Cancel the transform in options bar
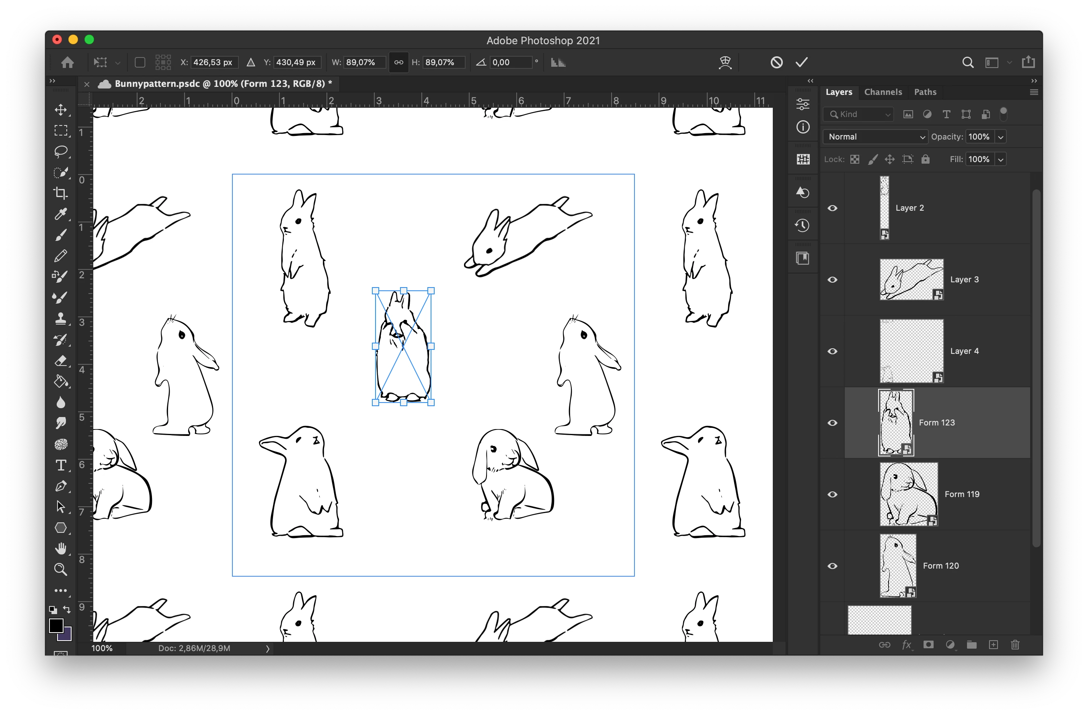 pyautogui.click(x=776, y=62)
